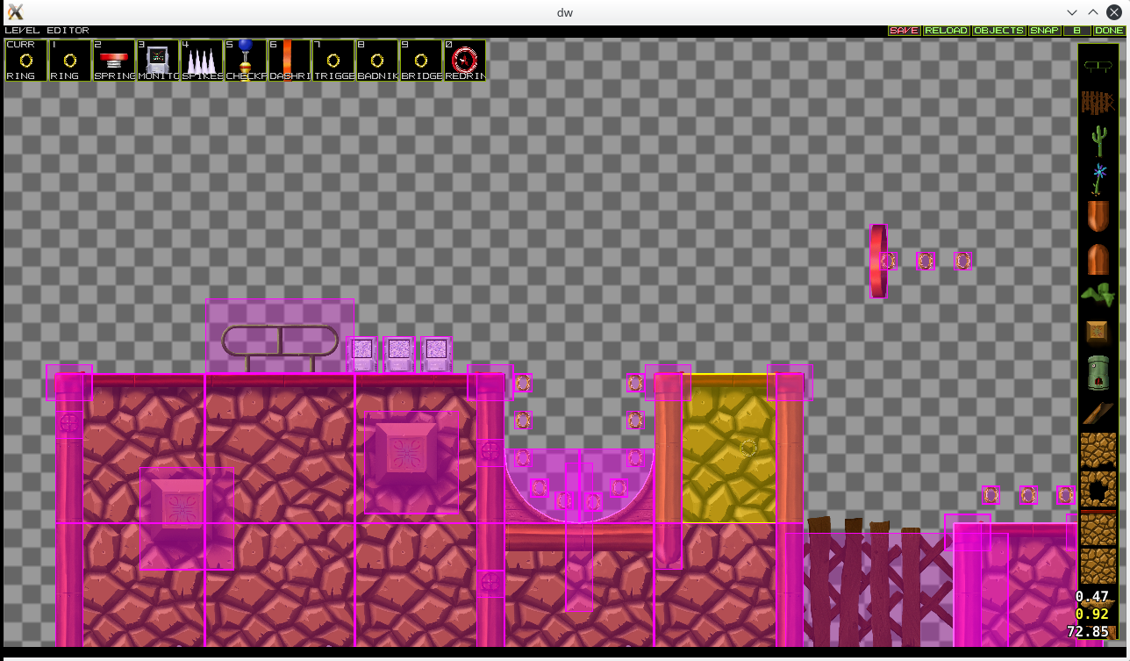Screen dimensions: 1130x661
Task: Click the X application icon in titlebar
Action: [x=15, y=12]
